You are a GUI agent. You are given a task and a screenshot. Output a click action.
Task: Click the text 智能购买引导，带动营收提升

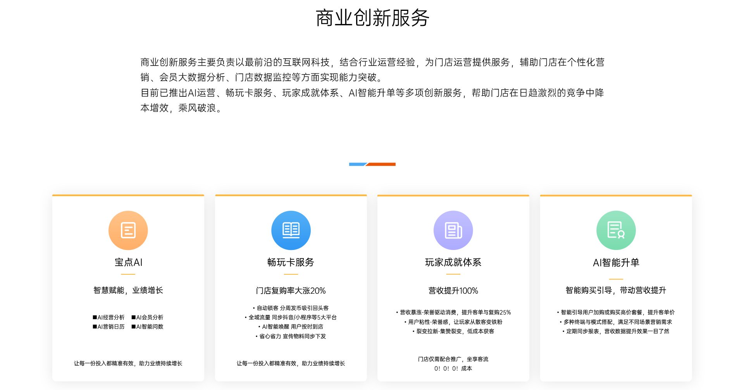pyautogui.click(x=616, y=290)
